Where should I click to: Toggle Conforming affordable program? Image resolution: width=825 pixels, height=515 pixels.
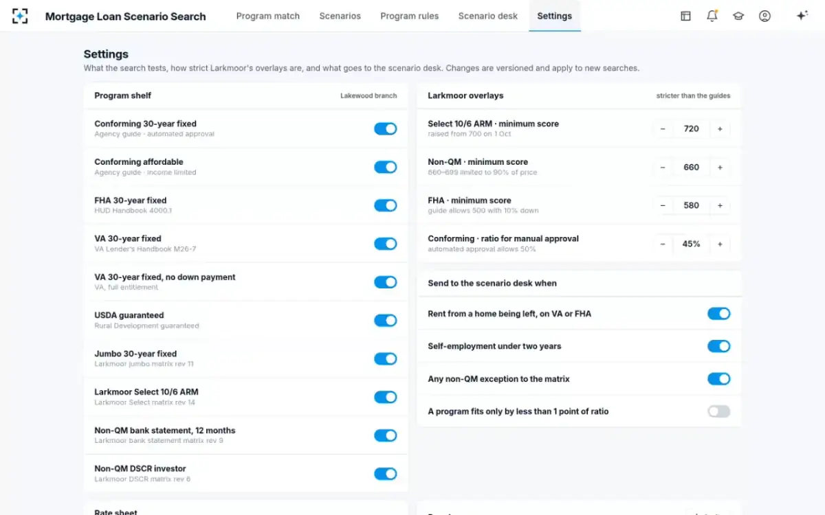coord(385,167)
